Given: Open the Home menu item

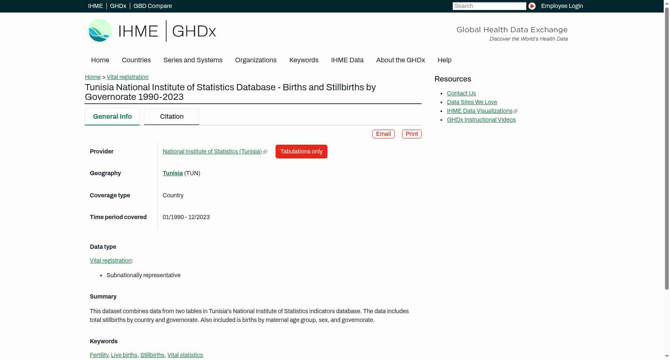Looking at the screenshot, I should [x=100, y=60].
